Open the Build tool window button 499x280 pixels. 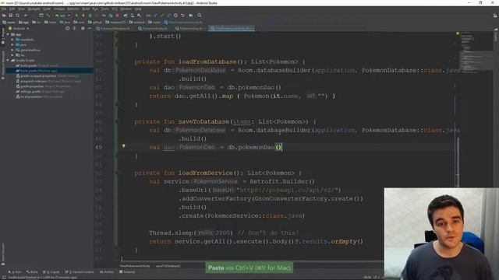point(32,272)
